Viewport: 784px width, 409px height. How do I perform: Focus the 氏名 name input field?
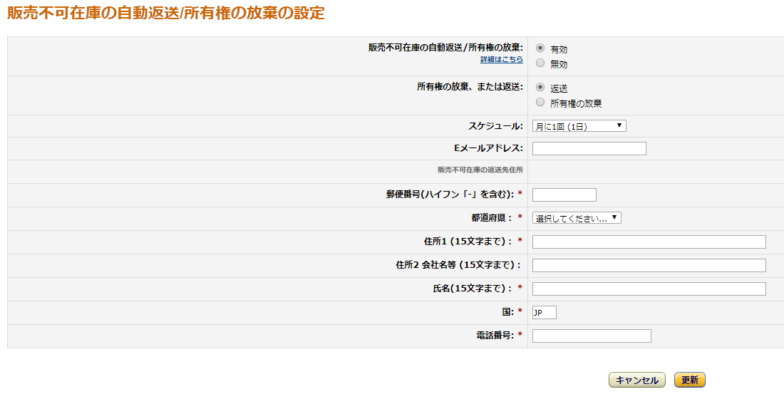(x=649, y=289)
